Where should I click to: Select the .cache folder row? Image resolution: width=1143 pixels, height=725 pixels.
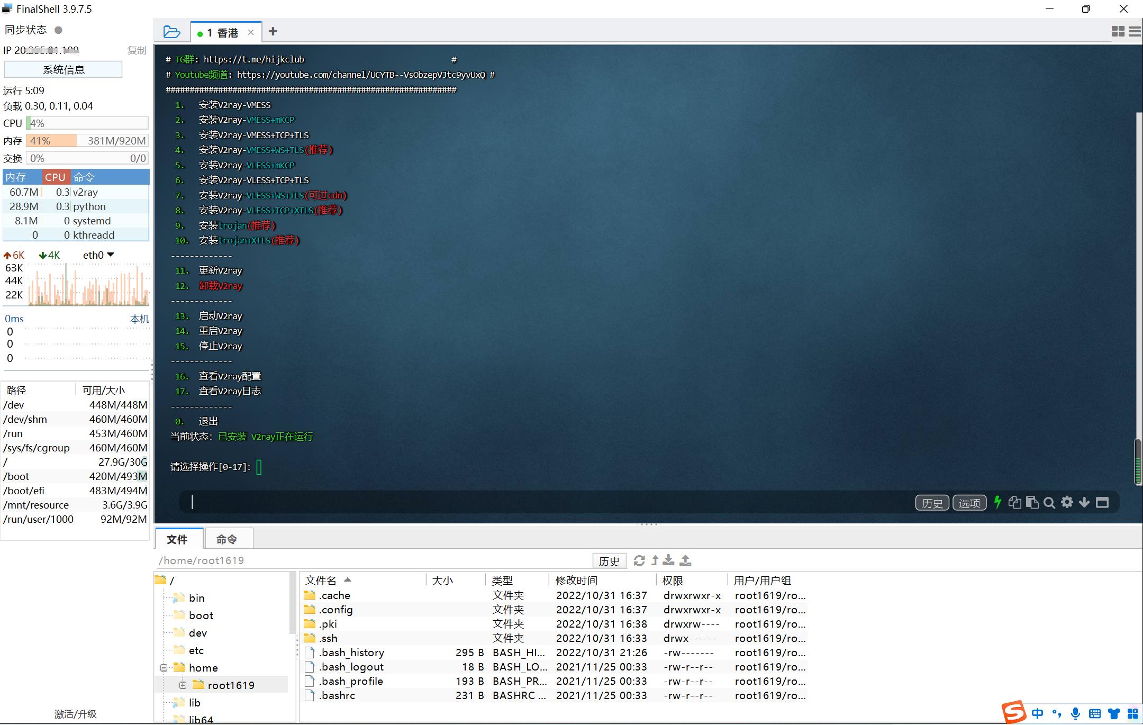[555, 595]
